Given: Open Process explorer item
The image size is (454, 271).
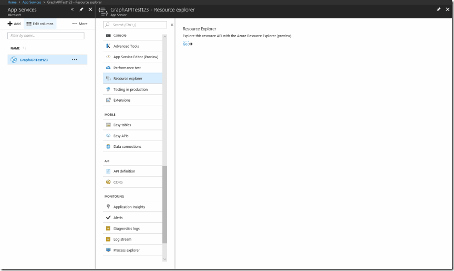Looking at the screenshot, I should pyautogui.click(x=132, y=250).
